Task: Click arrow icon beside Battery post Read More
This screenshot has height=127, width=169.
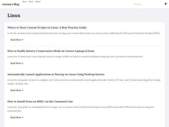Action: click(x=23, y=63)
